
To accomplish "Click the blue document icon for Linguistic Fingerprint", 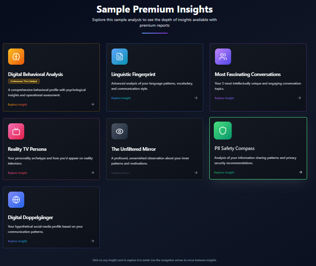I will click(x=120, y=57).
